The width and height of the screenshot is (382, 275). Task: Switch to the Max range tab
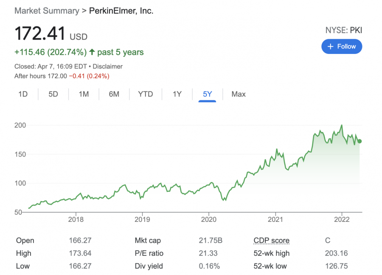pos(239,94)
